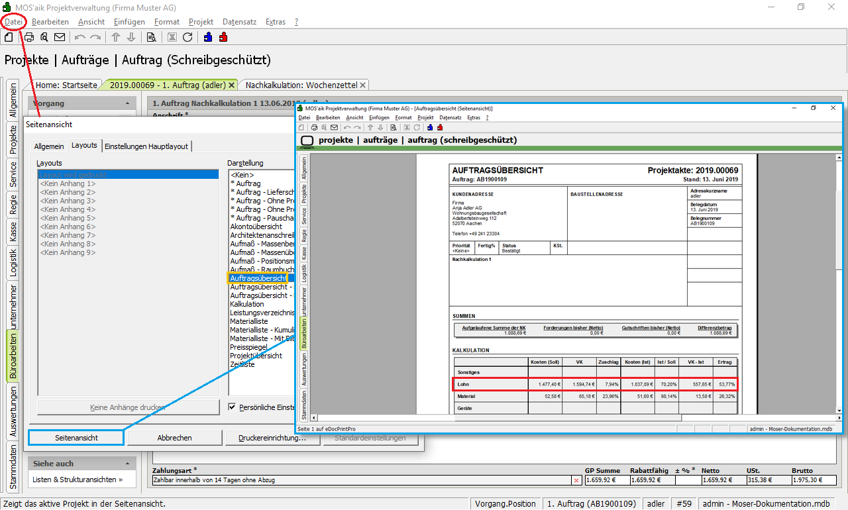
Task: Click the red puzzle piece icon
Action: coord(223,37)
